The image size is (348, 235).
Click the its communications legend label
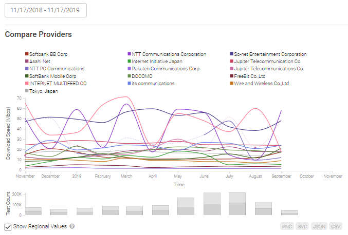[153, 84]
